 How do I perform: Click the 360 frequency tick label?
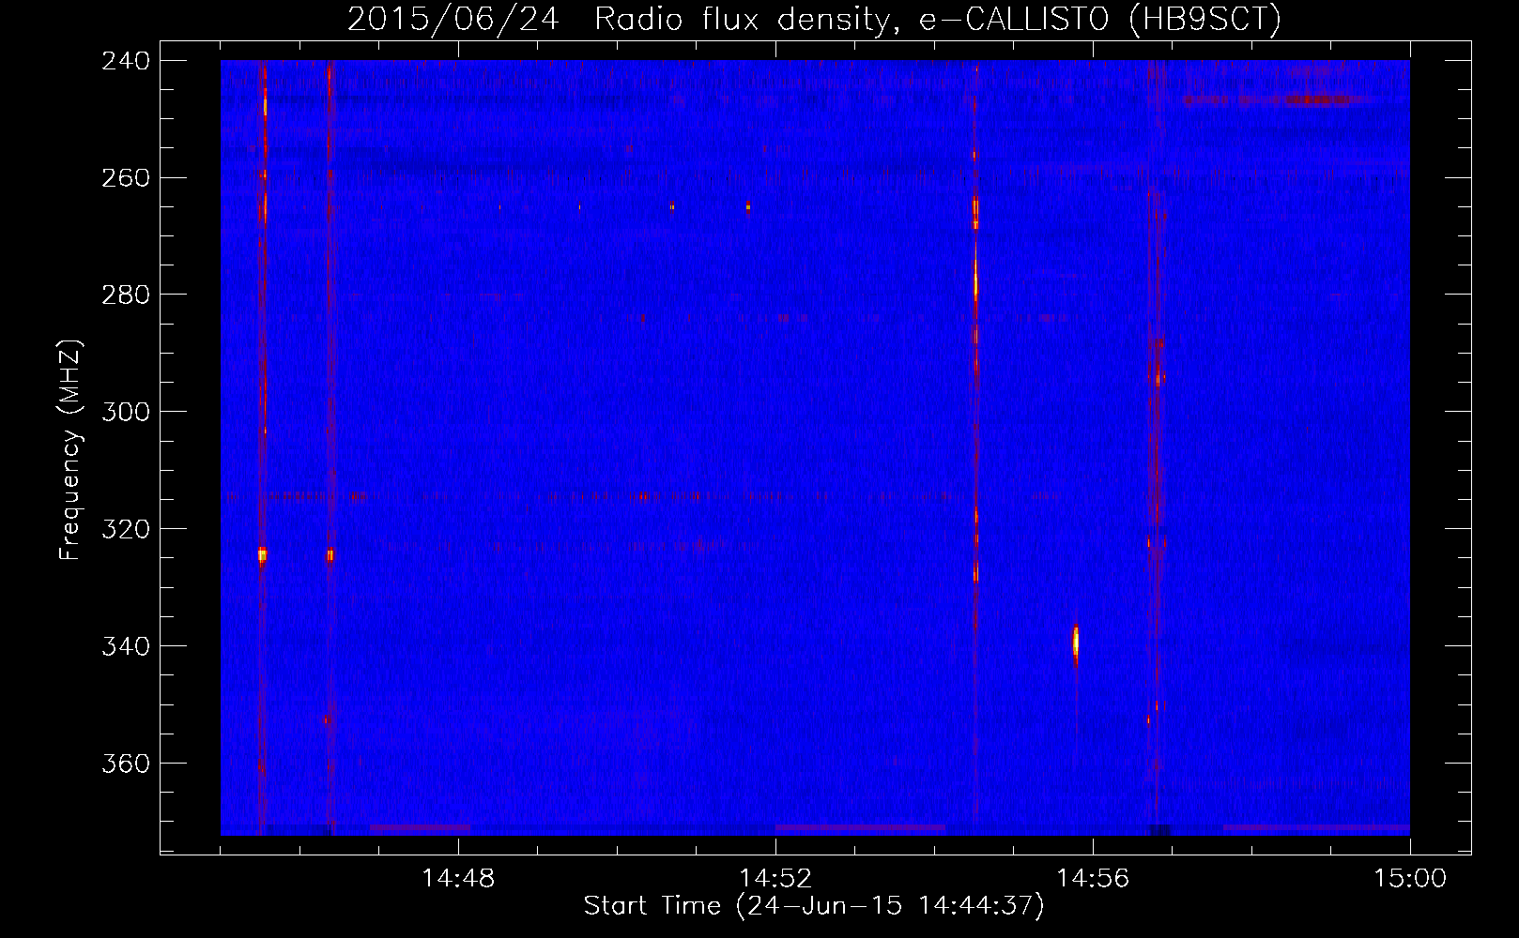click(x=126, y=764)
